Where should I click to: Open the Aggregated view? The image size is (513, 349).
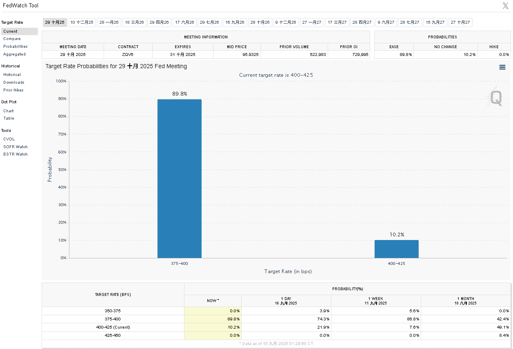pyautogui.click(x=14, y=54)
